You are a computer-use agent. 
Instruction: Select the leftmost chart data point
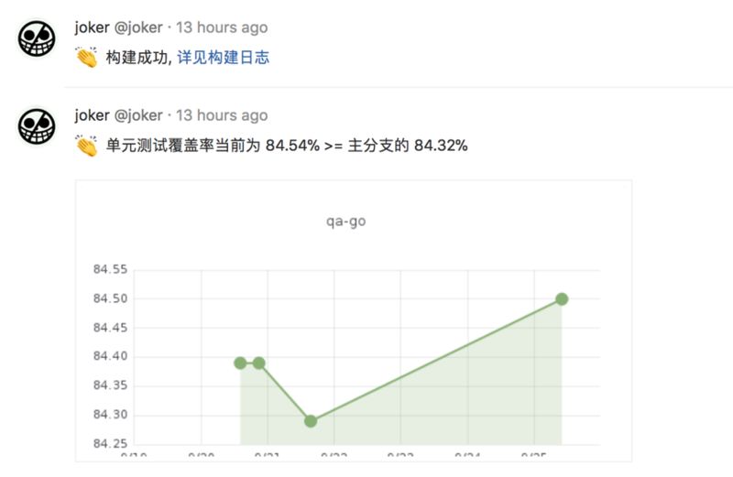click(240, 363)
